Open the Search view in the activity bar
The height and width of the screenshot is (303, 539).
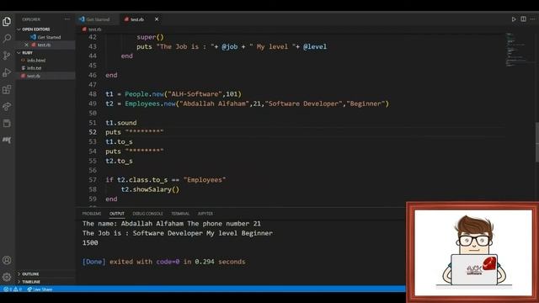(7, 38)
